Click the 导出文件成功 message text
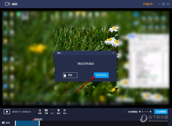Image resolution: width=172 pixels, height=126 pixels. [x=86, y=64]
